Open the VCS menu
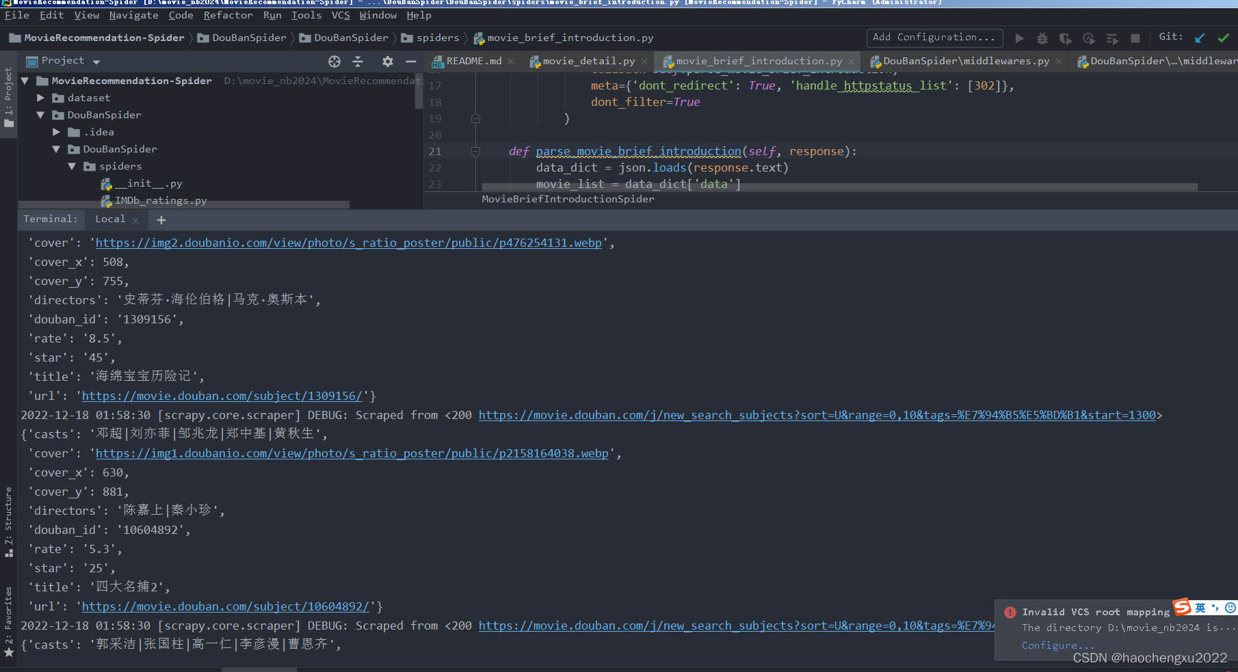The width and height of the screenshot is (1238, 672). pos(341,15)
